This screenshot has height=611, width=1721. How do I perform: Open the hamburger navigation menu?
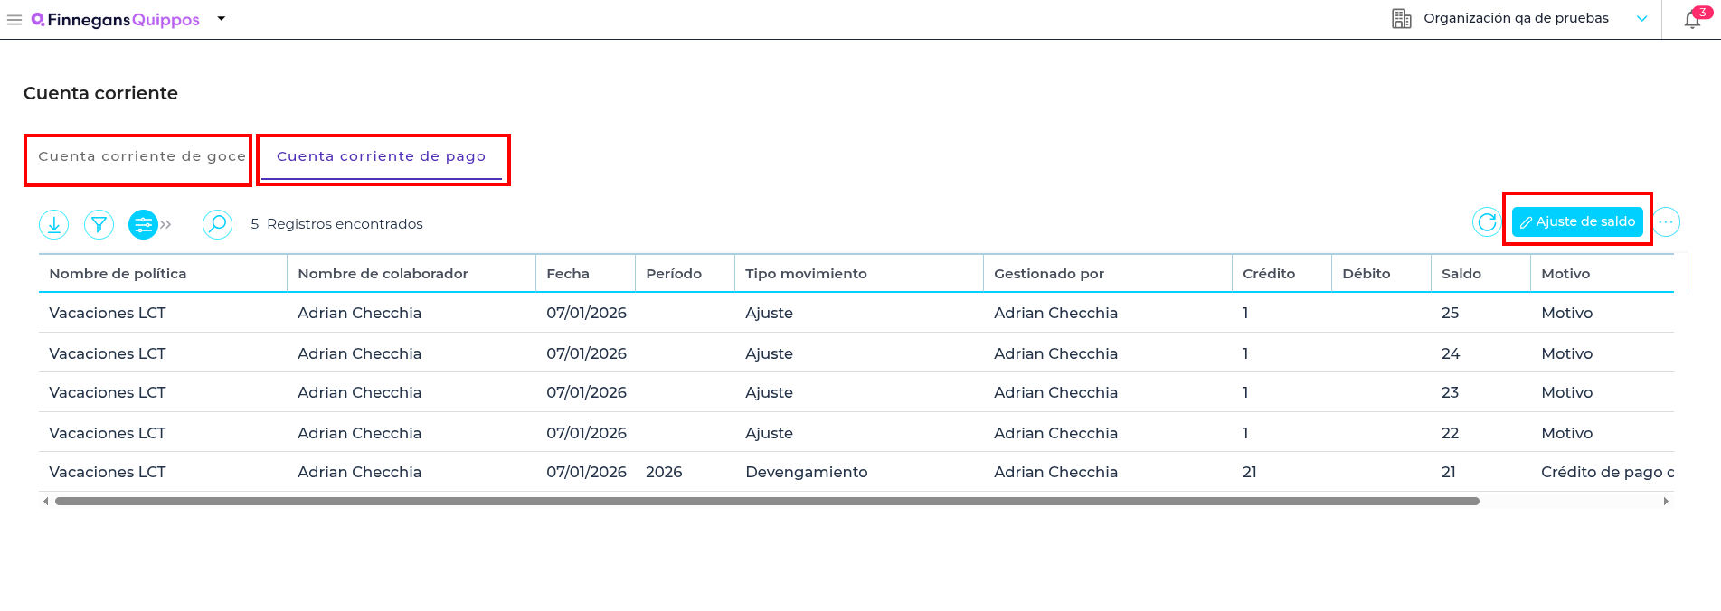click(14, 20)
